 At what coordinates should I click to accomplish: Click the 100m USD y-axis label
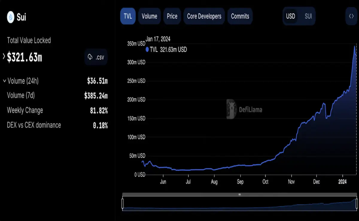tap(136, 137)
